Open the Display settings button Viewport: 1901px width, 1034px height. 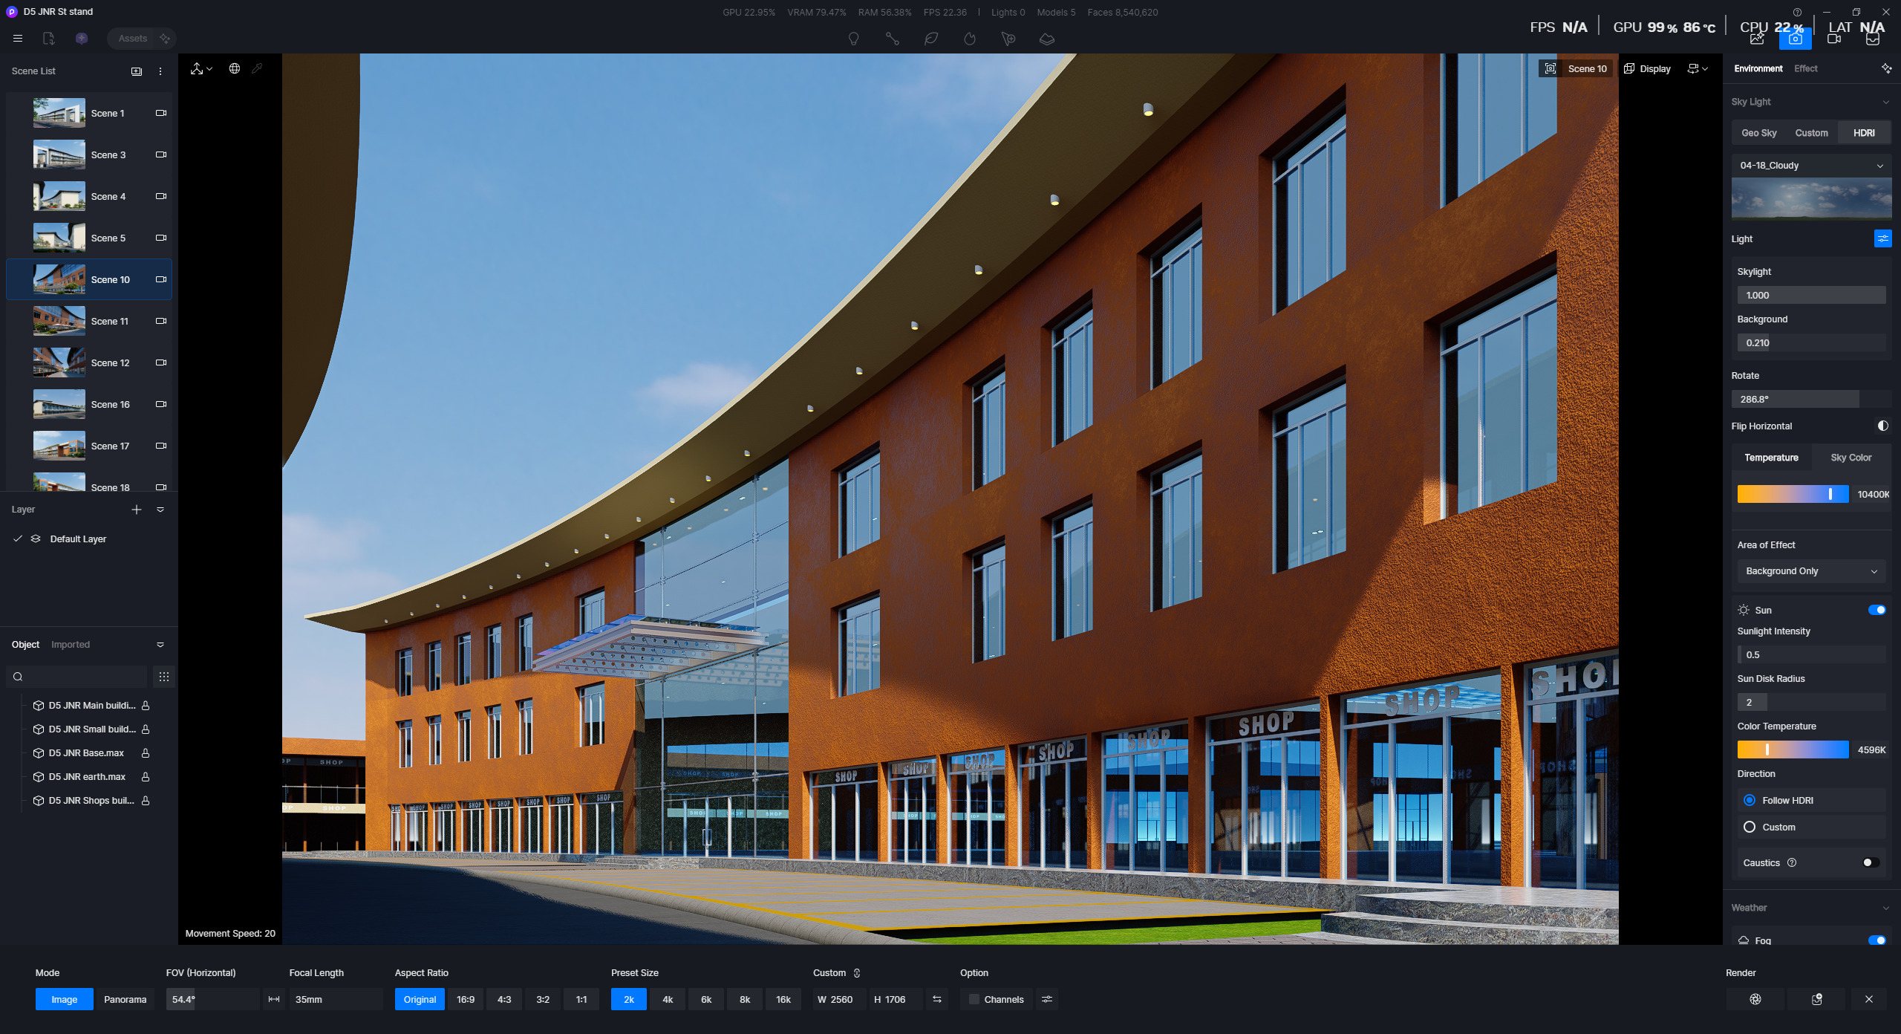coord(1648,68)
